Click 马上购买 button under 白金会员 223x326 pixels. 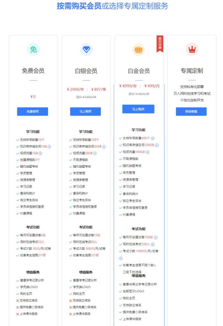coord(138,109)
